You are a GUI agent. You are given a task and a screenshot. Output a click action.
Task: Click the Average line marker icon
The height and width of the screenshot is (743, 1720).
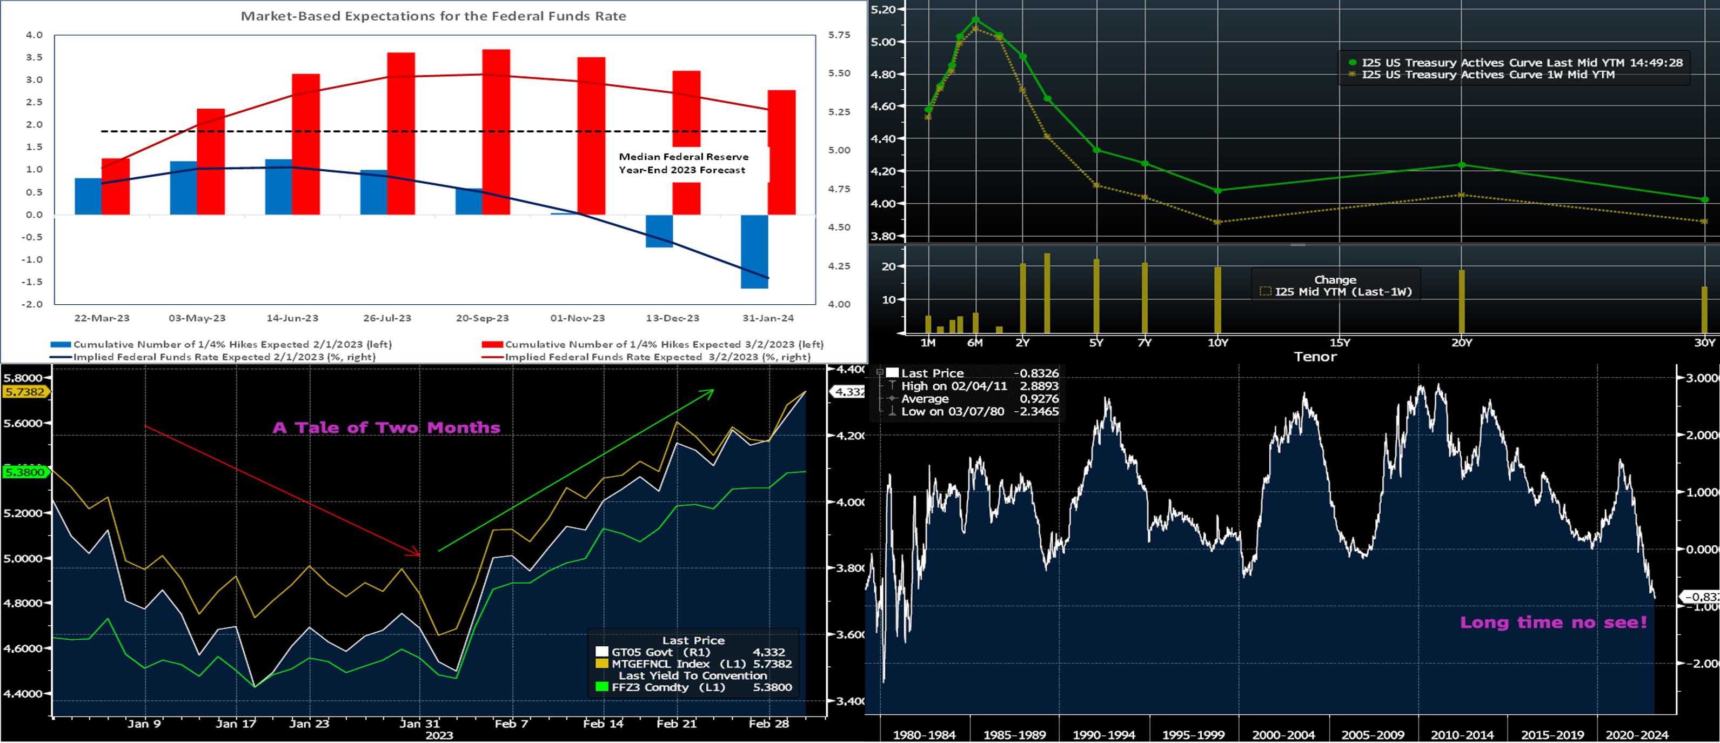pos(892,399)
